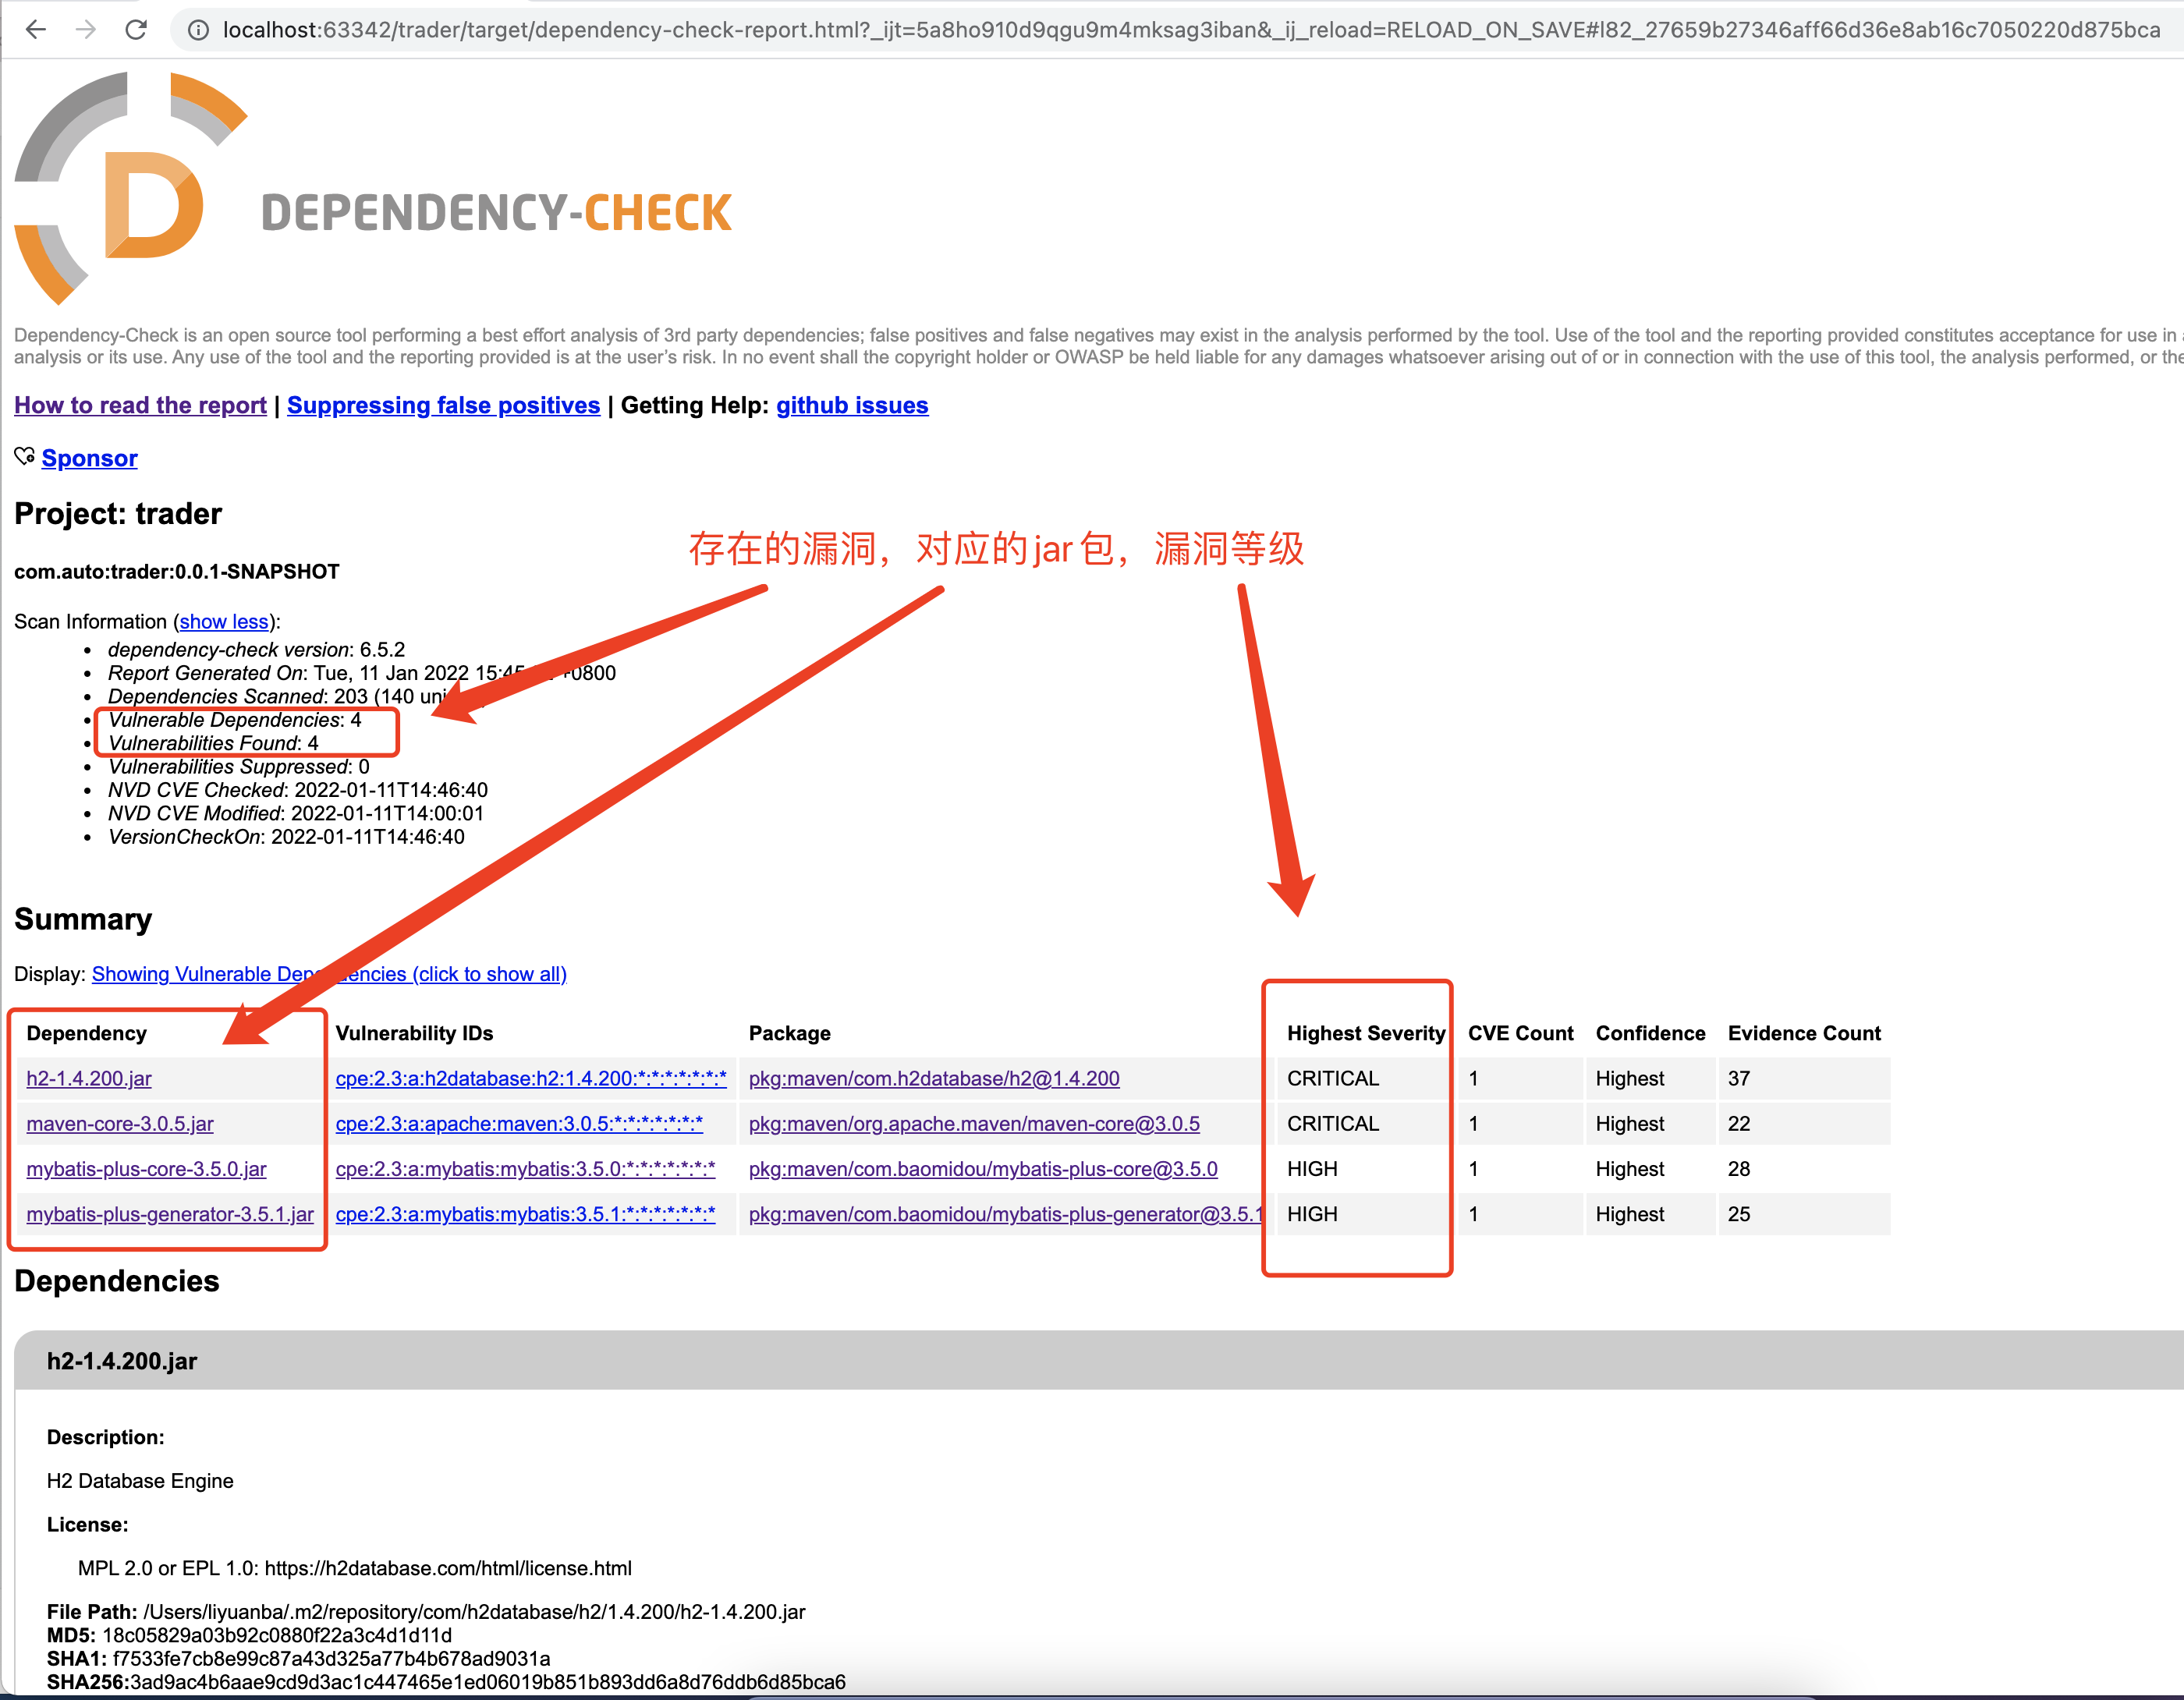Collapse scan information via show less

coord(224,622)
